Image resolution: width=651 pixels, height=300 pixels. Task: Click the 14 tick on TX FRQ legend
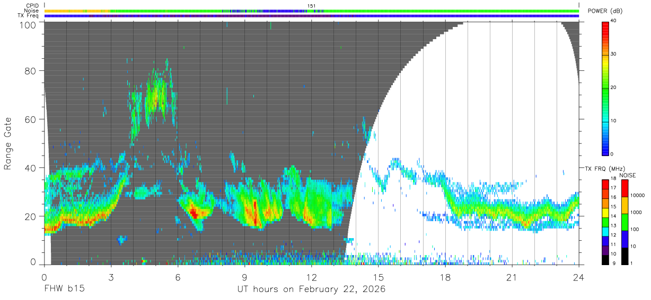(x=613, y=216)
